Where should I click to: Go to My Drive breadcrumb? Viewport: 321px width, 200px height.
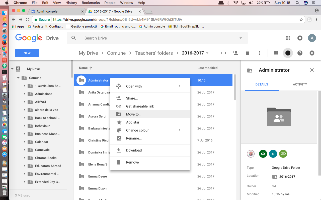click(x=88, y=53)
